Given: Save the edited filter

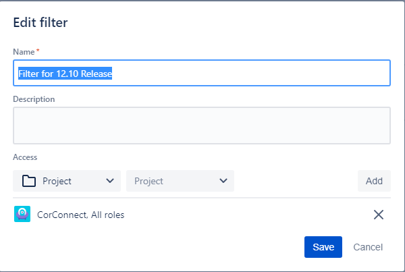Looking at the screenshot, I should tap(323, 247).
